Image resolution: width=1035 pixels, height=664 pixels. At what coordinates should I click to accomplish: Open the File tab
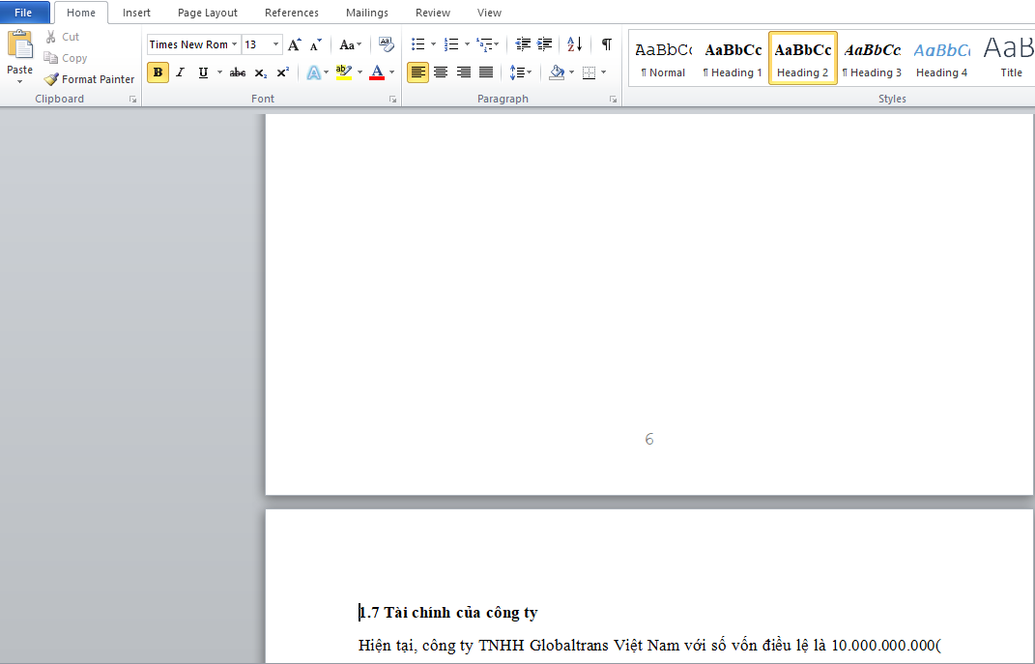click(x=23, y=13)
